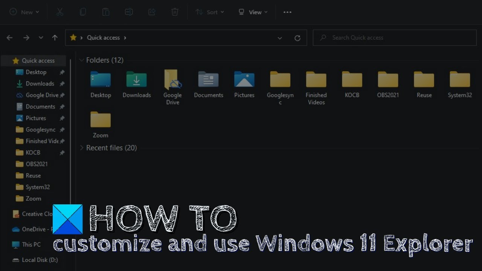Viewport: 482px width, 271px height.
Task: Unpin Pictures using its sidebar pin icon
Action: (x=62, y=118)
